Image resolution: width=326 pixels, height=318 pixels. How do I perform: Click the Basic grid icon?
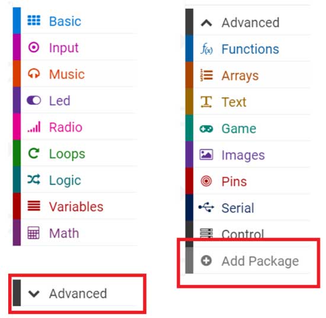click(34, 20)
